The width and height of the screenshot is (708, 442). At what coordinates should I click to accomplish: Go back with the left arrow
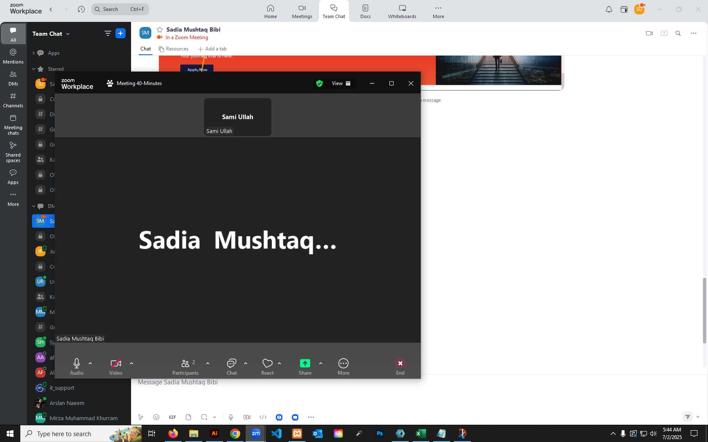pos(51,9)
